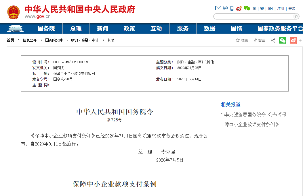Go to 其他 breadcrumb
Image resolution: width=303 pixels, height=196 pixels.
111,40
